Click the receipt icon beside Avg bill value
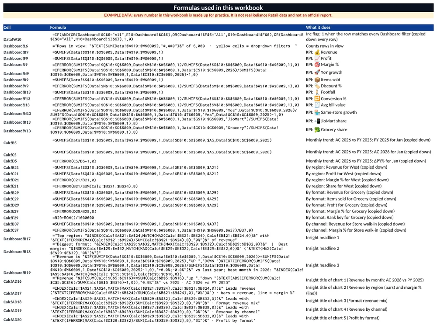The width and height of the screenshot is (437, 326). [317, 105]
